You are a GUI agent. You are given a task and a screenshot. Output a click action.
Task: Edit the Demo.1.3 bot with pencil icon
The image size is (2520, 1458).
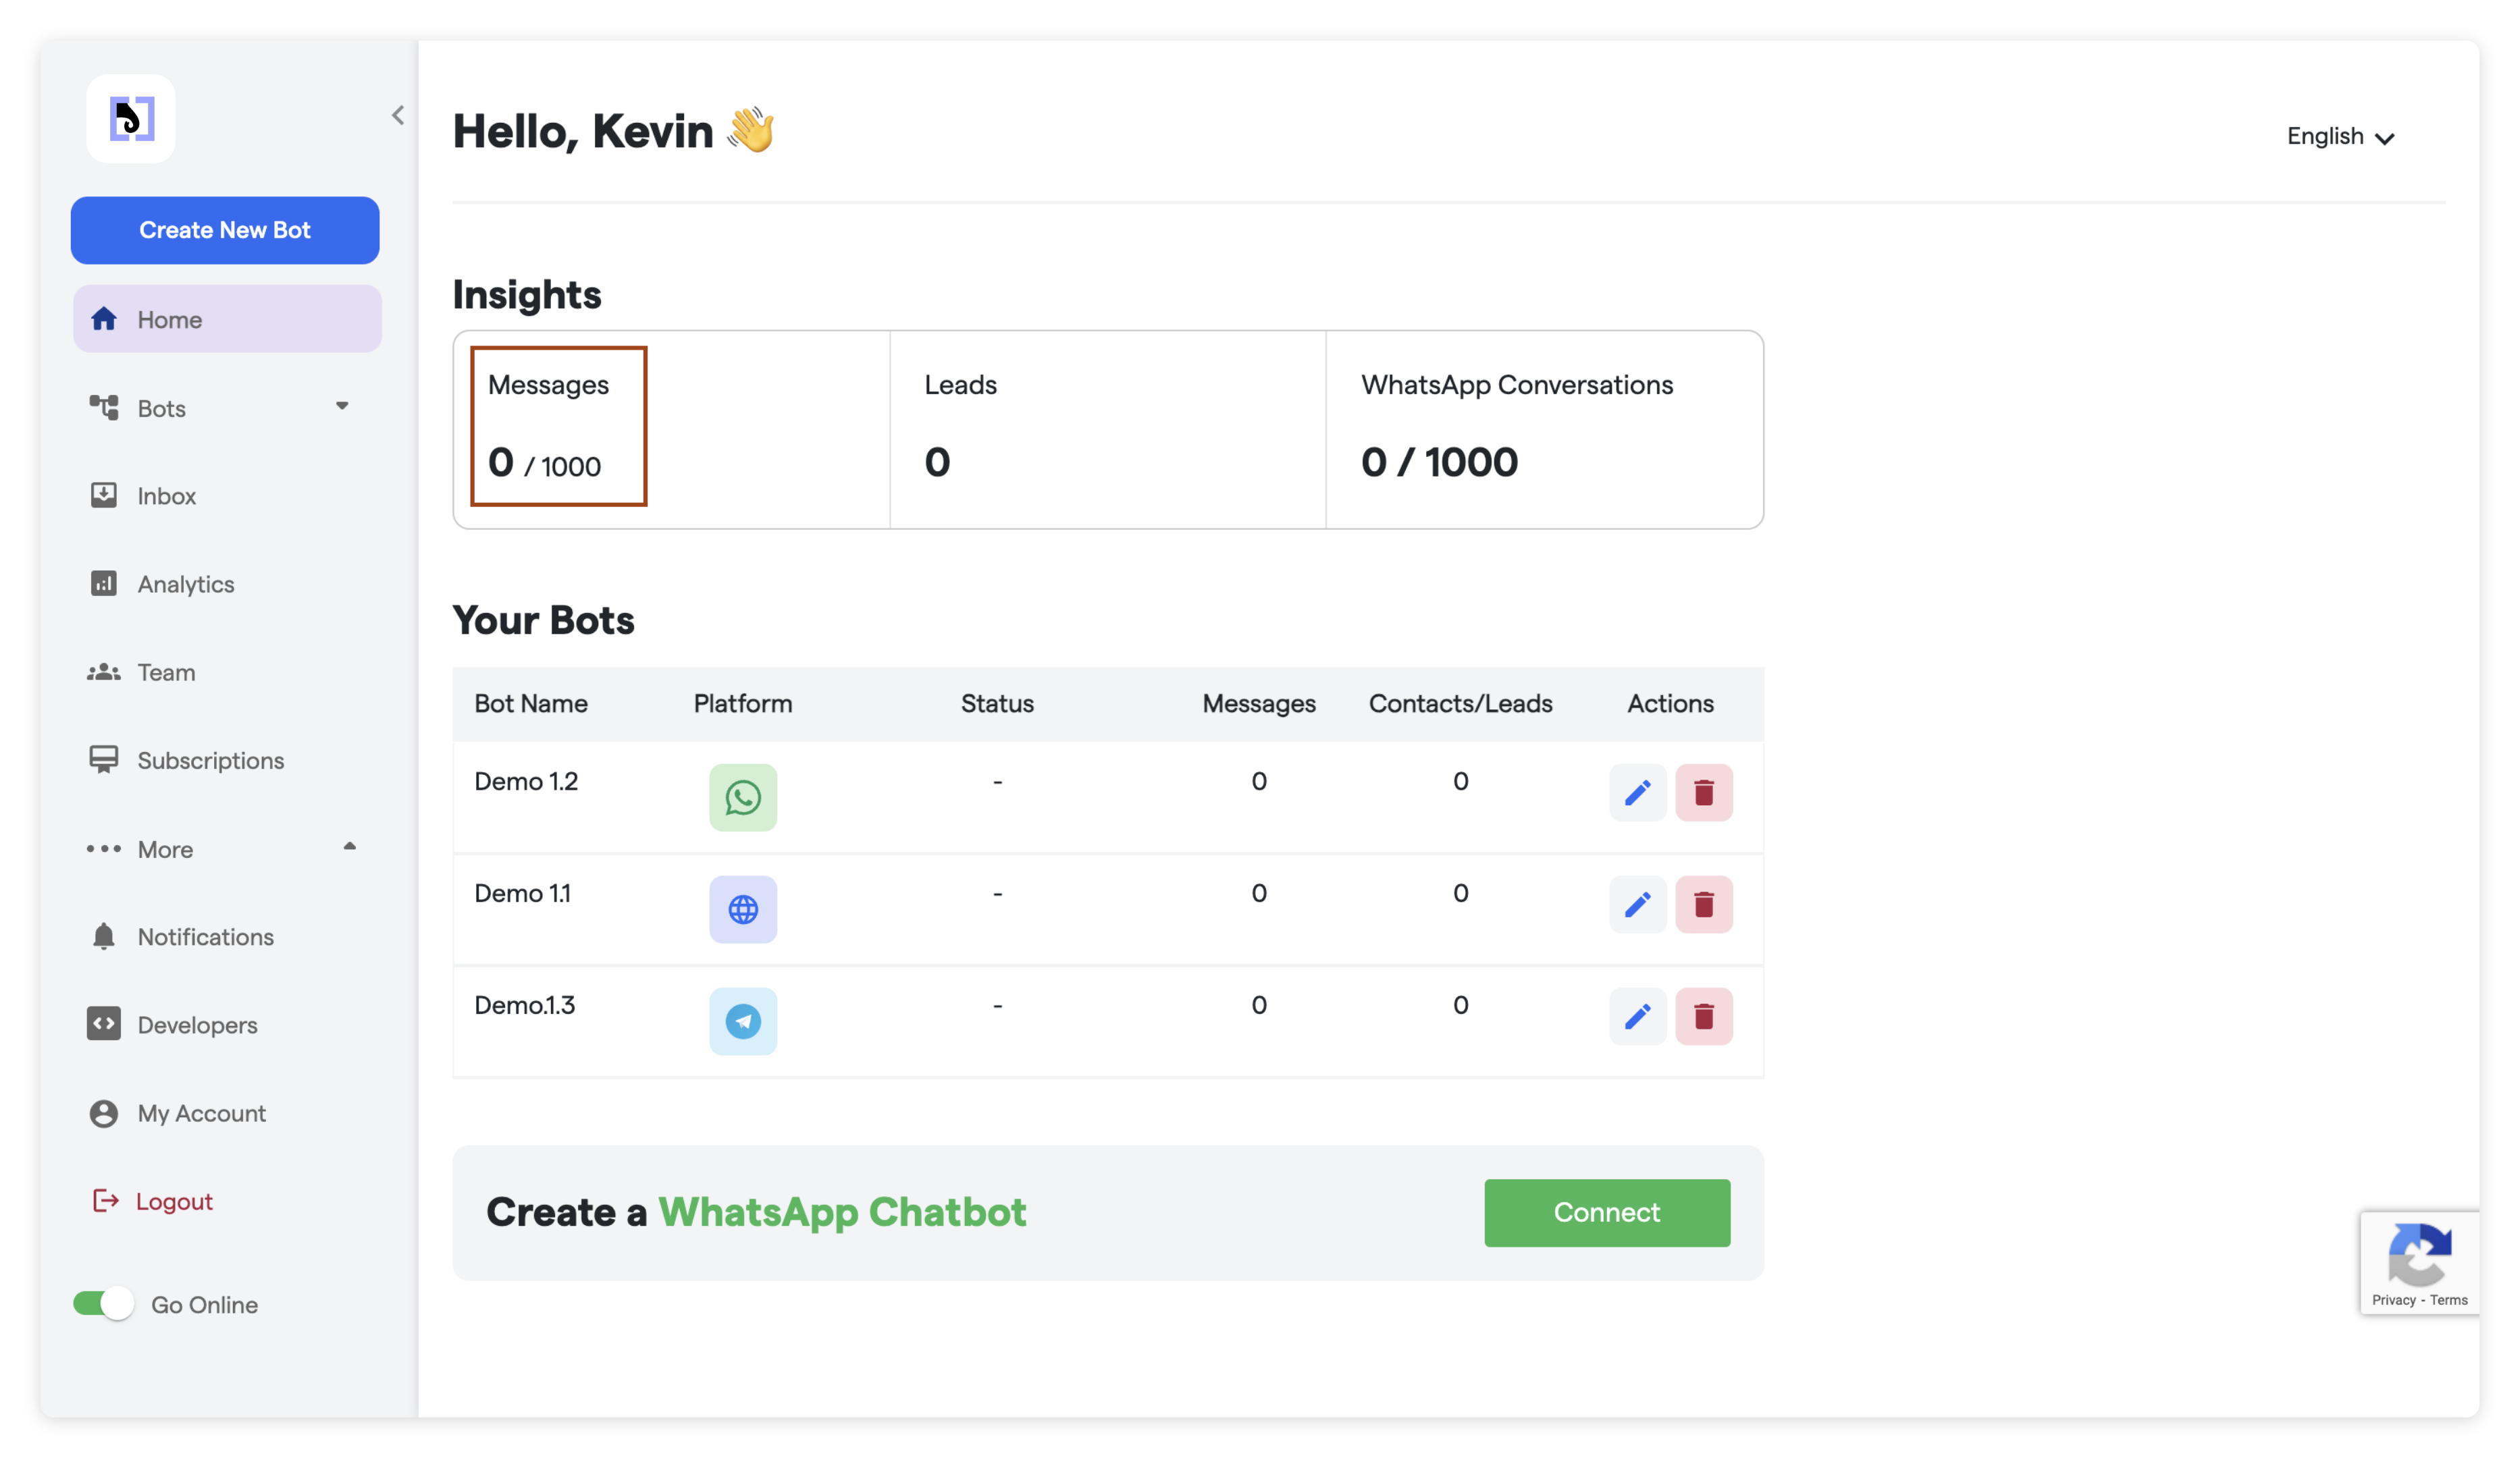[x=1637, y=1017]
